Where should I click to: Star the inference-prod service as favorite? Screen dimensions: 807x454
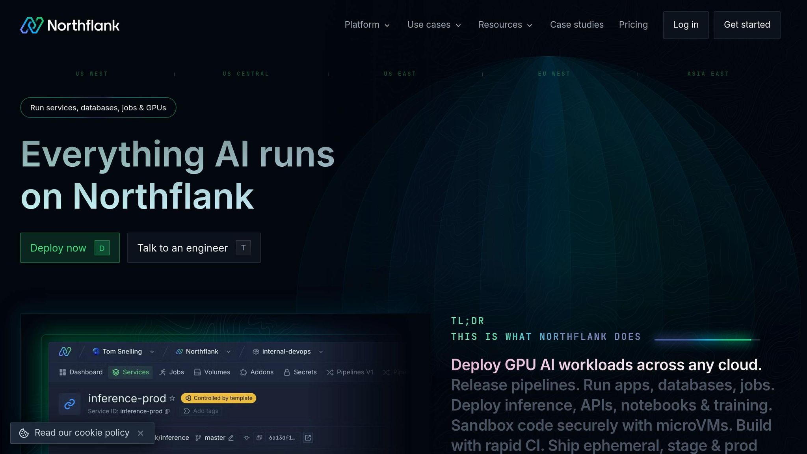[x=172, y=398]
